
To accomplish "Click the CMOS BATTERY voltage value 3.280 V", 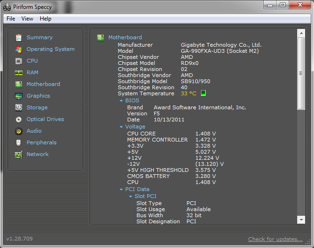I will (x=206, y=176).
